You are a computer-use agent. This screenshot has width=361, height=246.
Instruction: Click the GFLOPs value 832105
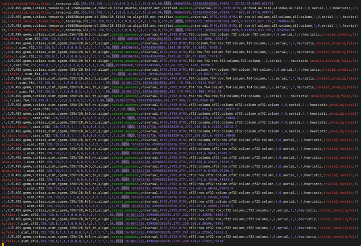pos(268,4)
